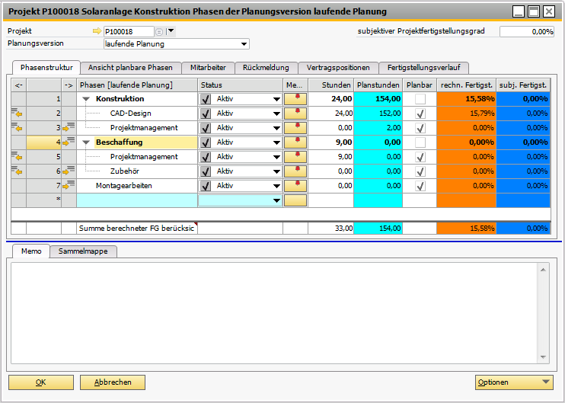Click the round selection icon next to P100018
565x403 pixels.
point(159,31)
